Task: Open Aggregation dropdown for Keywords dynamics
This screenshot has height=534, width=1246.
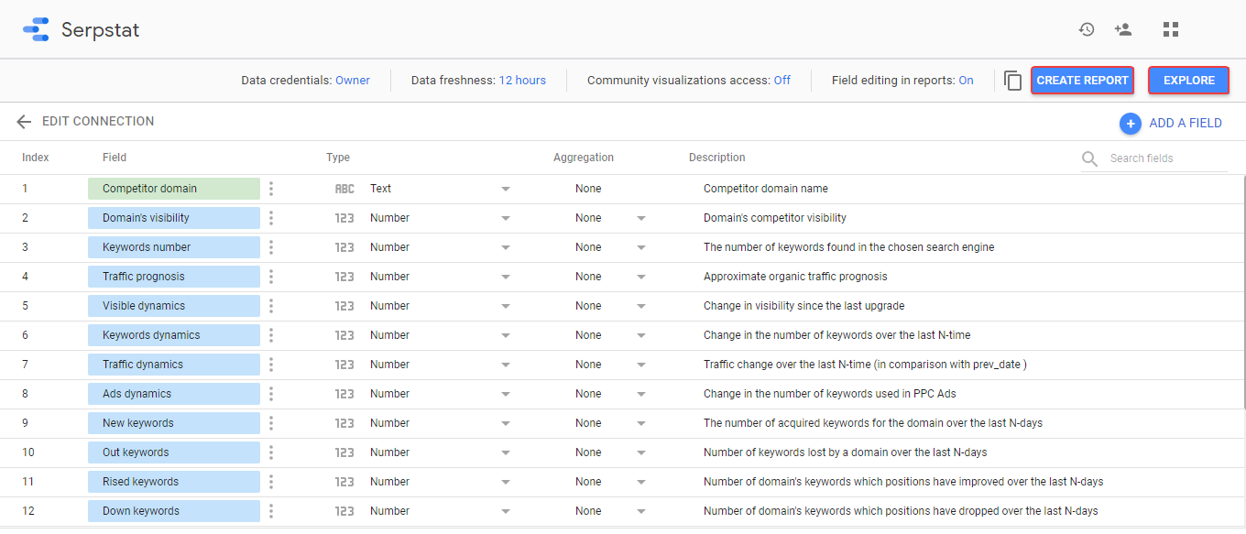Action: [x=641, y=335]
